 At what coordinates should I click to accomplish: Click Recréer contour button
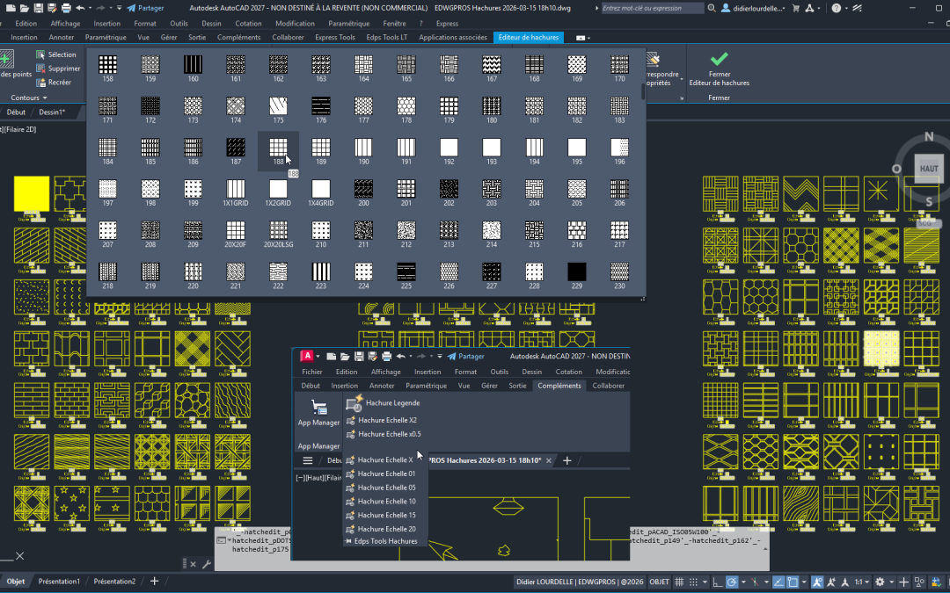(x=54, y=83)
